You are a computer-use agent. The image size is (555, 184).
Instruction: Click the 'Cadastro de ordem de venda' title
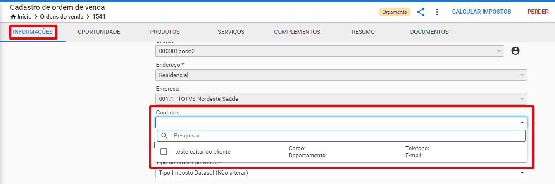click(57, 7)
